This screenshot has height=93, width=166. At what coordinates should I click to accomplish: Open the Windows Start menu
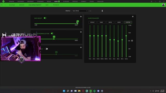pos(64,91)
